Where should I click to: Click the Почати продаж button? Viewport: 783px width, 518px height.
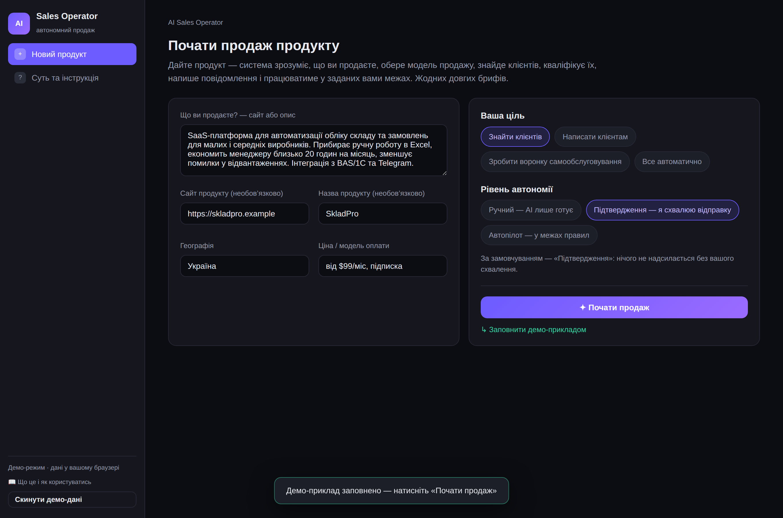click(614, 308)
